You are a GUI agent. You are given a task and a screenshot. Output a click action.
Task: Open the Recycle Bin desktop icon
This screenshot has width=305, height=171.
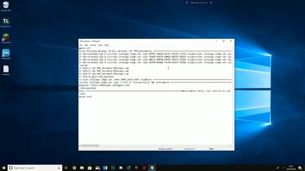pos(6,6)
